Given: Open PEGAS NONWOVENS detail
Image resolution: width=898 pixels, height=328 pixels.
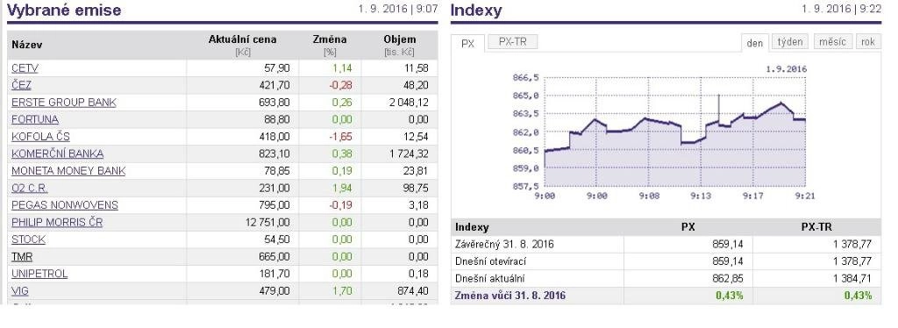Looking at the screenshot, I should 65,205.
